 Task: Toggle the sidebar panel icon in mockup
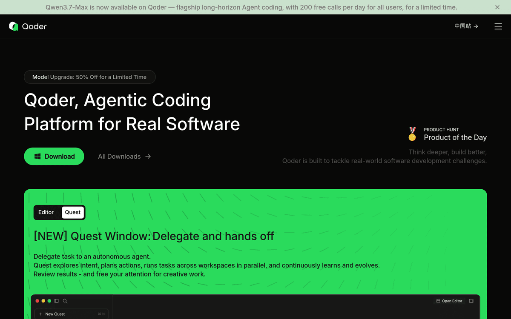[x=57, y=301]
